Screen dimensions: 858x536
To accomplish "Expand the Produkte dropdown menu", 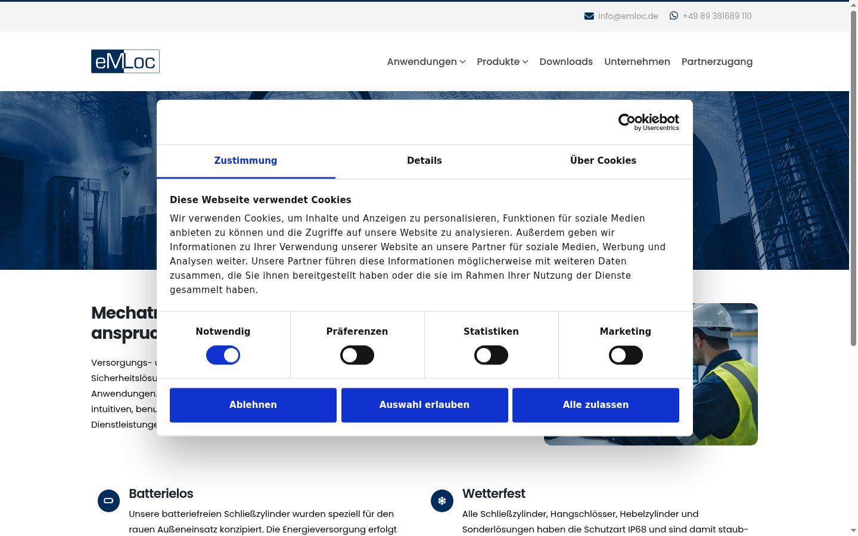I will click(502, 61).
